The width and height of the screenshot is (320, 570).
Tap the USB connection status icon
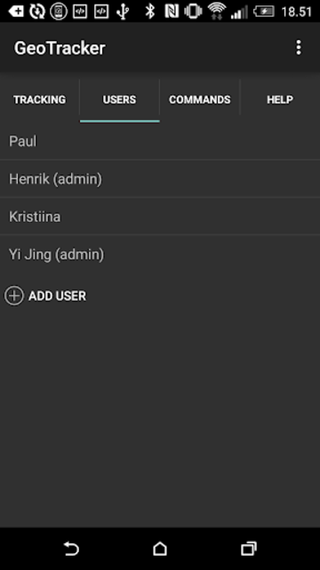[x=123, y=12]
